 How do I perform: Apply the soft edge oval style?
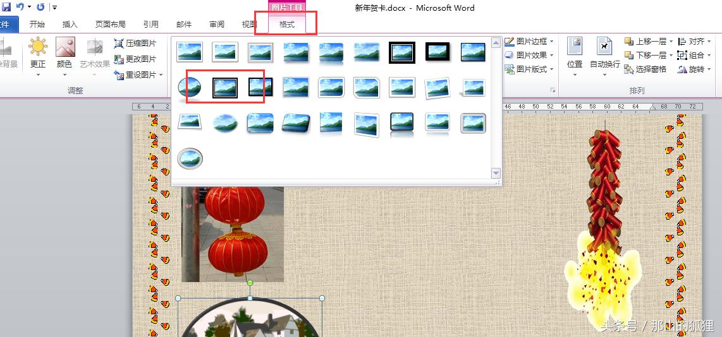pyautogui.click(x=225, y=123)
